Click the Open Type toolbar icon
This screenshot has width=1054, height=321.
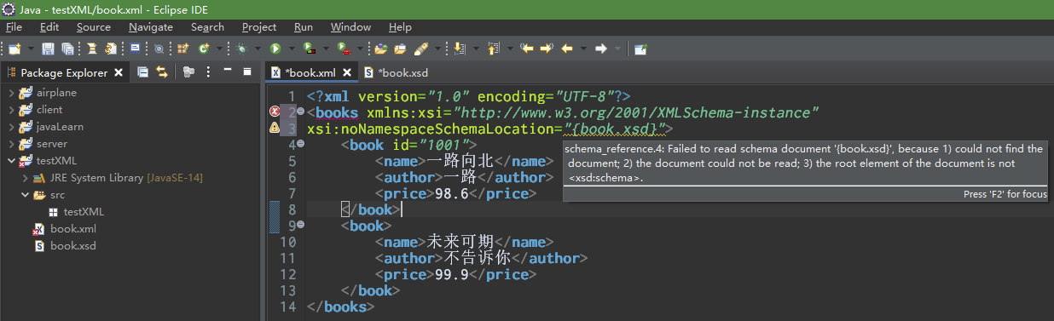tap(380, 49)
